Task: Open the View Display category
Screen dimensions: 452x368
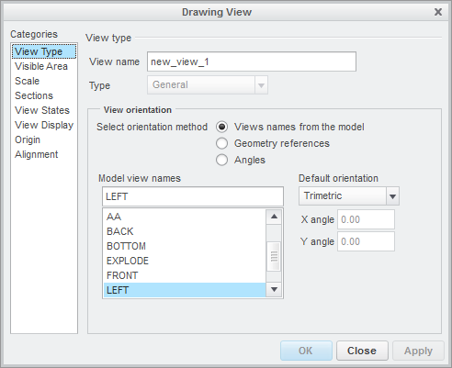Action: (x=44, y=125)
